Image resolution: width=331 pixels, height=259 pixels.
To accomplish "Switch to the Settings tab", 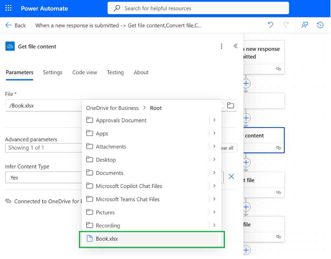I will (53, 72).
